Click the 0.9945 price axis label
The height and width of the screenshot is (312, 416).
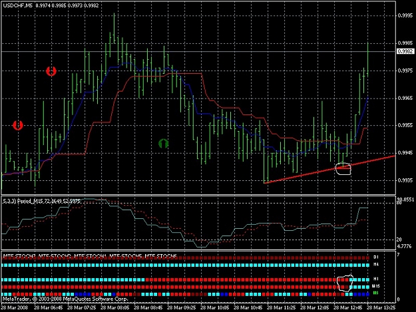[x=405, y=153]
